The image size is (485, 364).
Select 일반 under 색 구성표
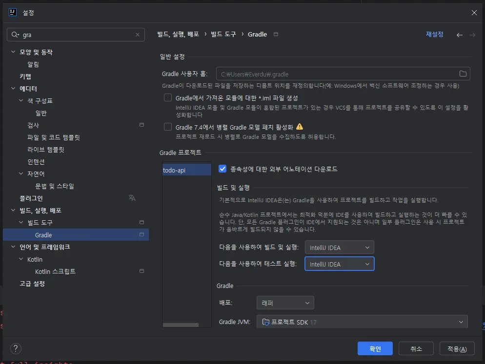tap(41, 113)
